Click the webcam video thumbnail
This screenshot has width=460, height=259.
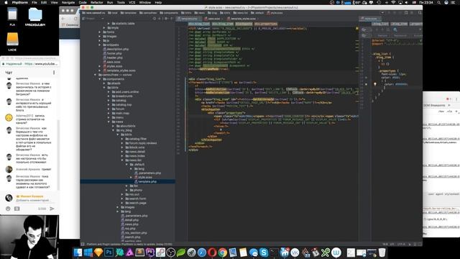(29, 237)
